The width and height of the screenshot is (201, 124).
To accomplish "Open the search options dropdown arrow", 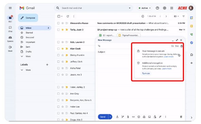I will click(129, 8).
